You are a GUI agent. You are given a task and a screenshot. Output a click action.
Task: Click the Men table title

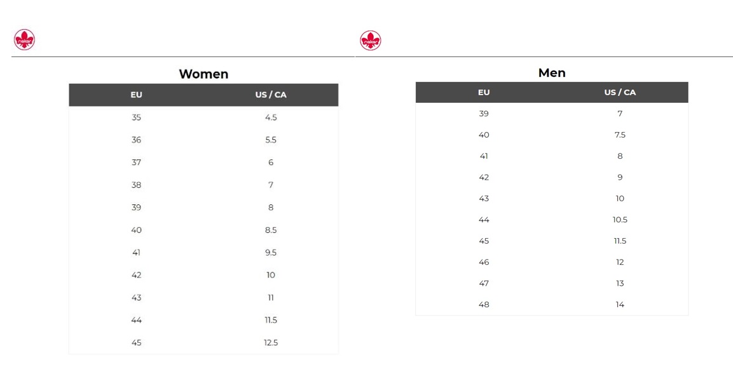point(552,73)
